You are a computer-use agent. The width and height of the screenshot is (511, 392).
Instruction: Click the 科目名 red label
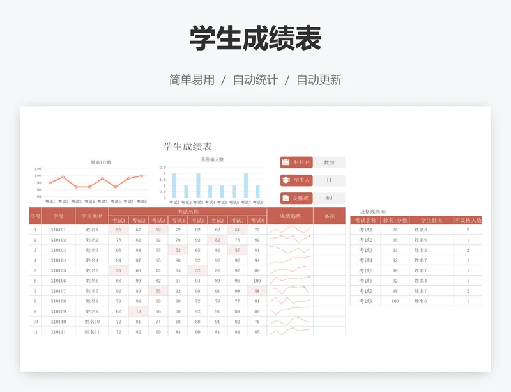(296, 162)
